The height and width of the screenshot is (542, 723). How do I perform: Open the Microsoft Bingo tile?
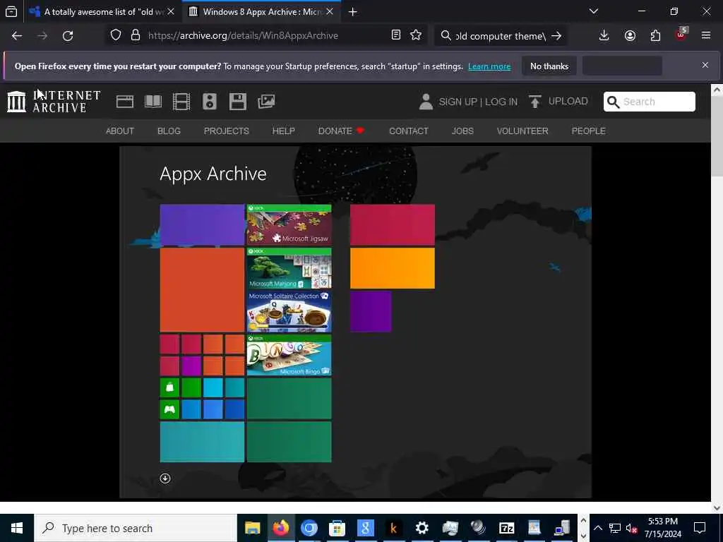(x=289, y=356)
